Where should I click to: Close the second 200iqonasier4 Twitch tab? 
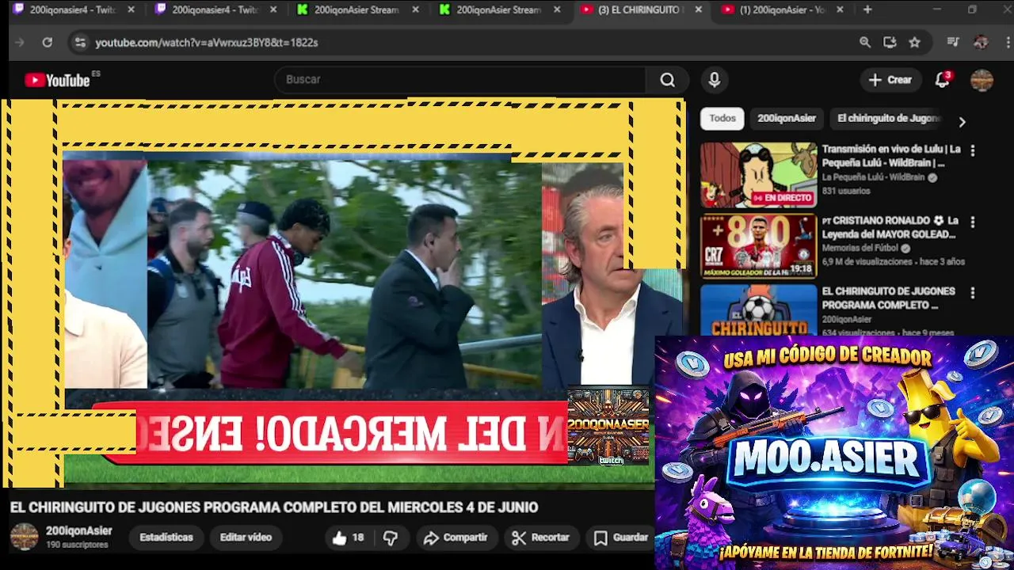[273, 9]
